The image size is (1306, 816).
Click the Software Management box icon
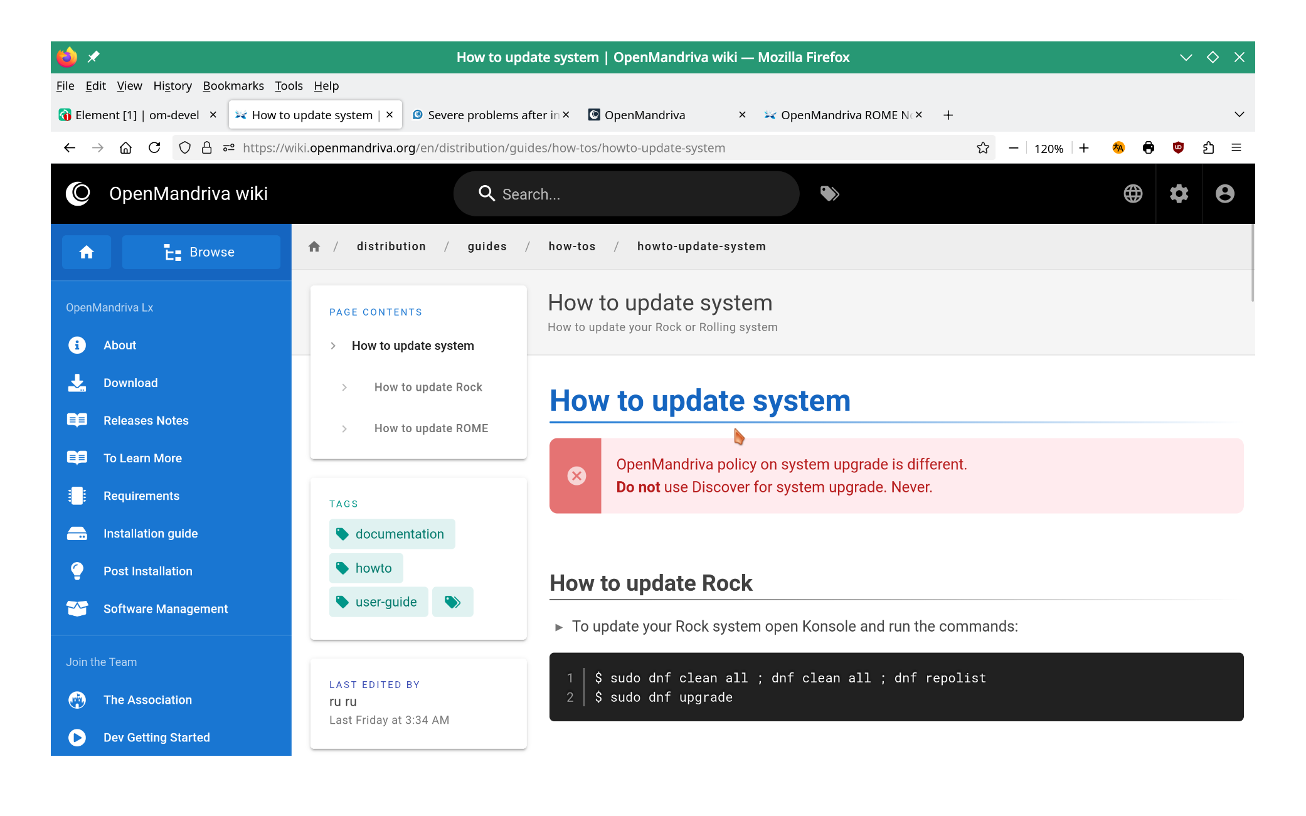coord(77,609)
